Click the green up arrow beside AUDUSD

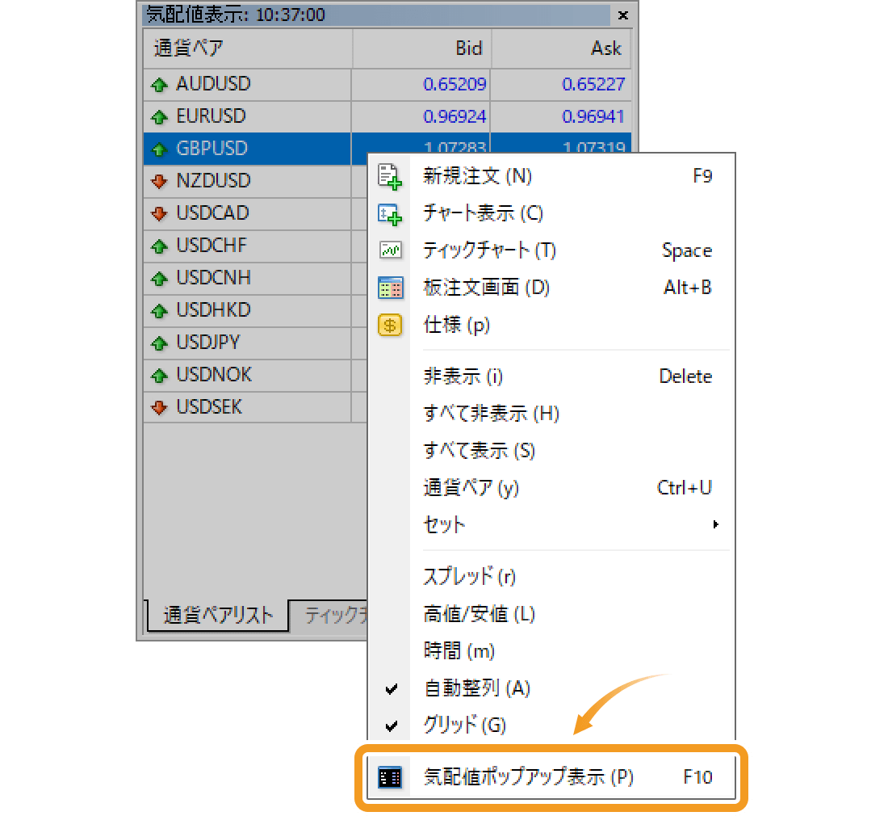158,84
